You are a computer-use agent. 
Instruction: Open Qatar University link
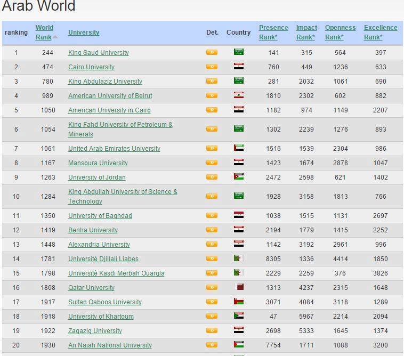[91, 288]
